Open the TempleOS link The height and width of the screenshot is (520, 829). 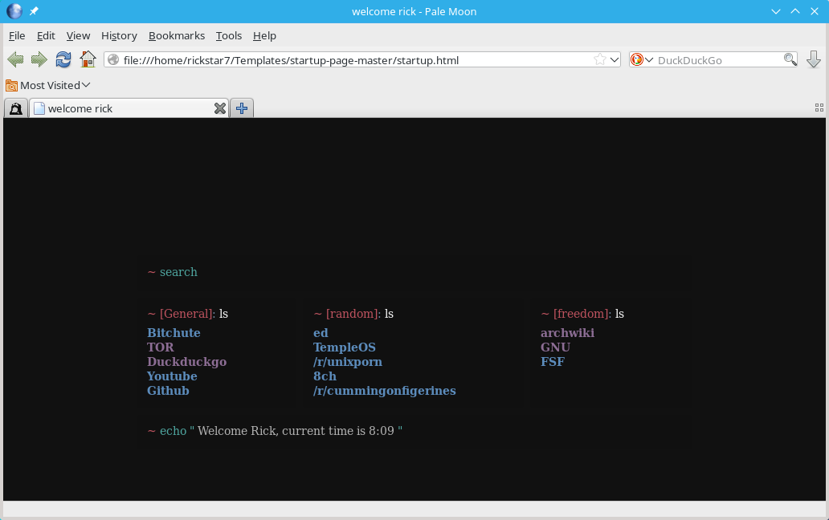[344, 347]
